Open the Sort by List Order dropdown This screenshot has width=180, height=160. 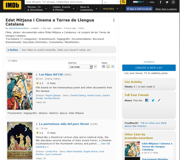80,67
